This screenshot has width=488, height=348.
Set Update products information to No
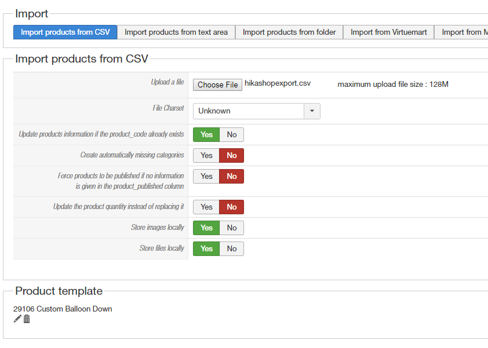(232, 135)
